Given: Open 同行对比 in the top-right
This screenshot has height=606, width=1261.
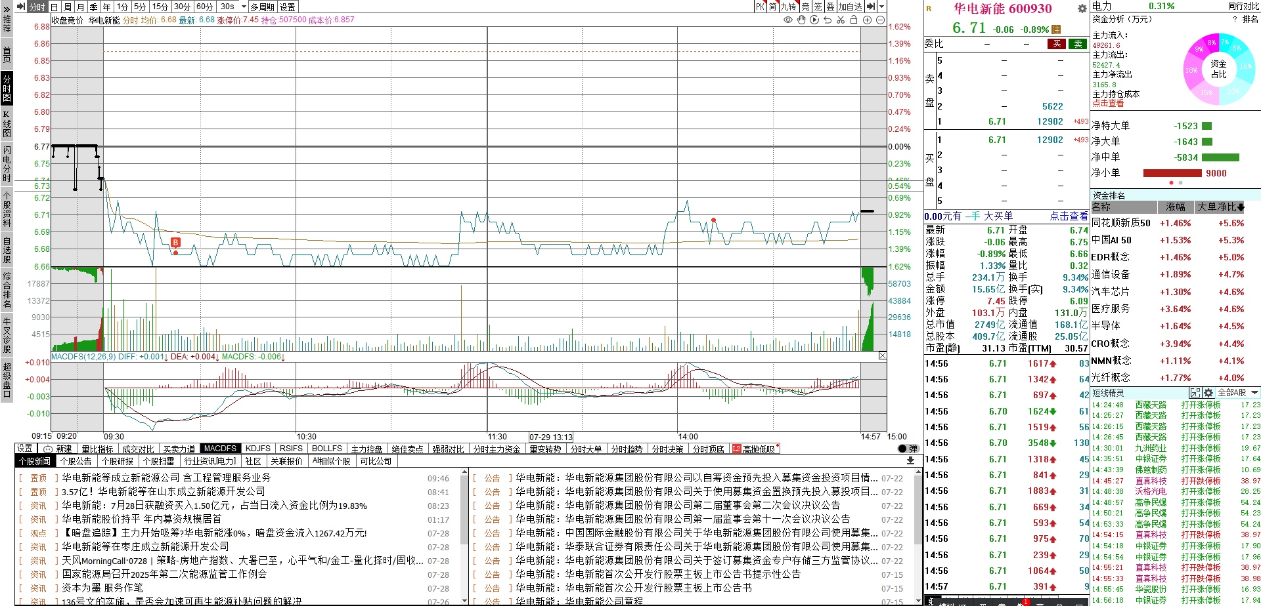Looking at the screenshot, I should (1243, 7).
